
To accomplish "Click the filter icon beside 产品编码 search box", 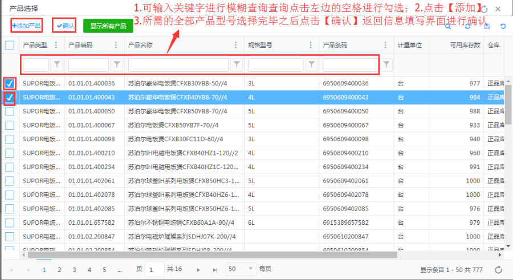I will coord(116,65).
